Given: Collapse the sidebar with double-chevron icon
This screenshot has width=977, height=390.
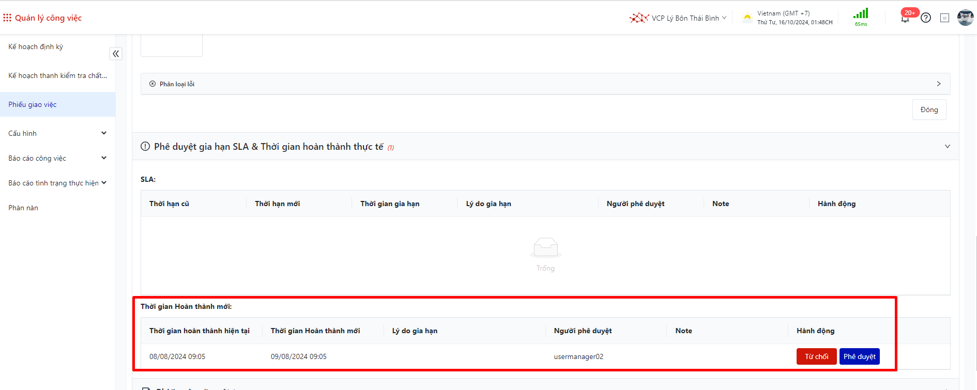Looking at the screenshot, I should [x=116, y=54].
